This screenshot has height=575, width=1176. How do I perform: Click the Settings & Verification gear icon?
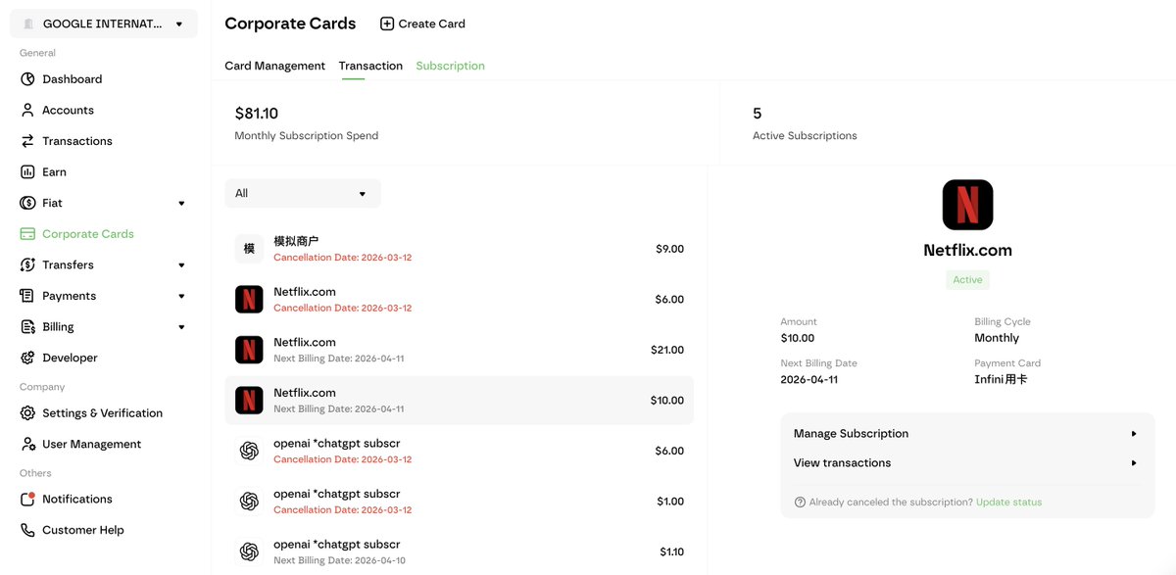tap(27, 413)
